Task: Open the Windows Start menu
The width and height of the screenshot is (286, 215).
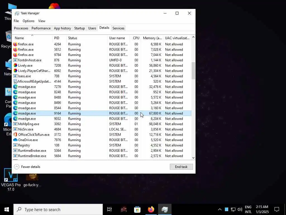Action: tap(7, 209)
